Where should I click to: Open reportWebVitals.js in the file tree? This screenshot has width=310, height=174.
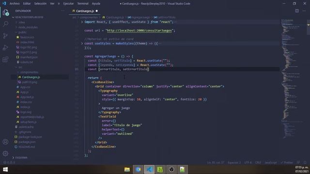(x=32, y=117)
